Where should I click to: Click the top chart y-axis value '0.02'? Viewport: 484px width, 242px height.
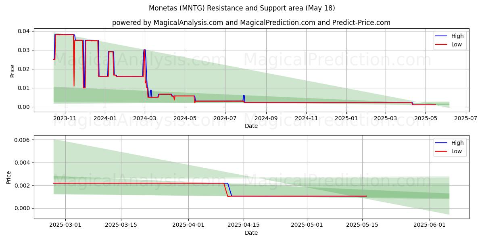pos(24,69)
